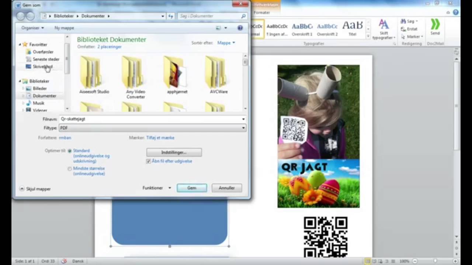Select Skrivebord in navigation pane
Screen dimensions: 472x265
(x=39, y=67)
